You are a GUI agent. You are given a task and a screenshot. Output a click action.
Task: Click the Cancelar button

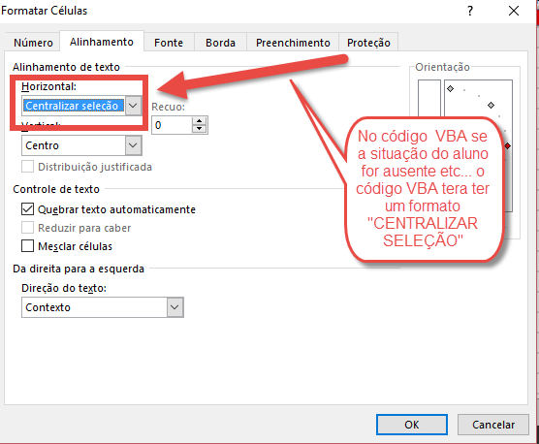point(492,425)
